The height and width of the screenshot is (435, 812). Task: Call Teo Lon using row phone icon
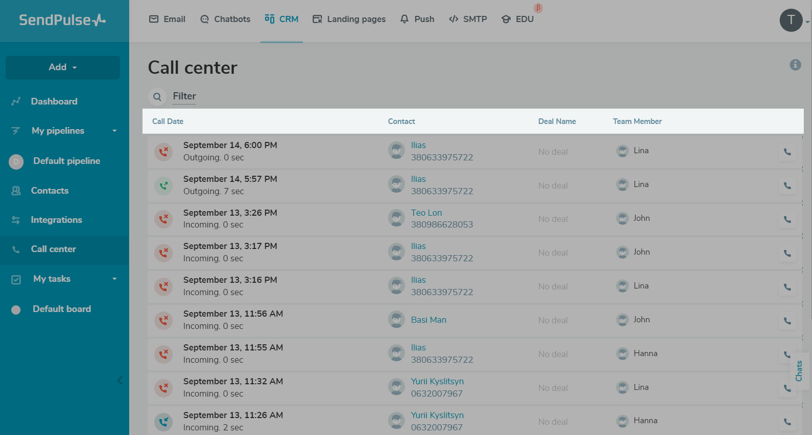tap(787, 219)
